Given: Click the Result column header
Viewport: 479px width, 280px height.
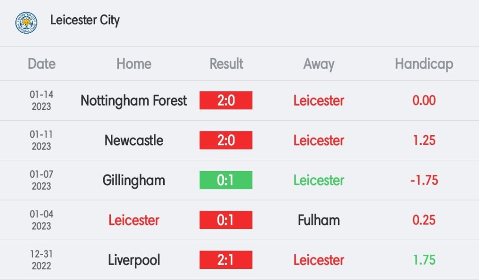Looking at the screenshot, I should [226, 64].
